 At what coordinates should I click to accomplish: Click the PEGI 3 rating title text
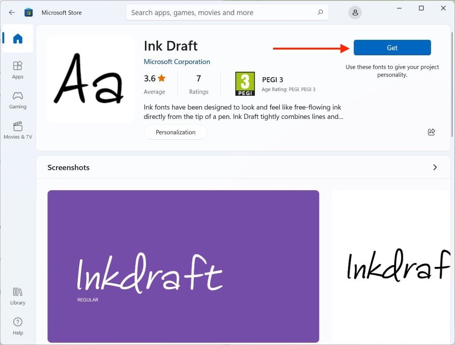click(273, 80)
